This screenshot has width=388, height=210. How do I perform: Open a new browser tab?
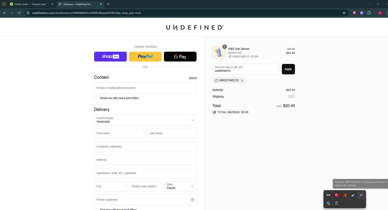[x=108, y=4]
